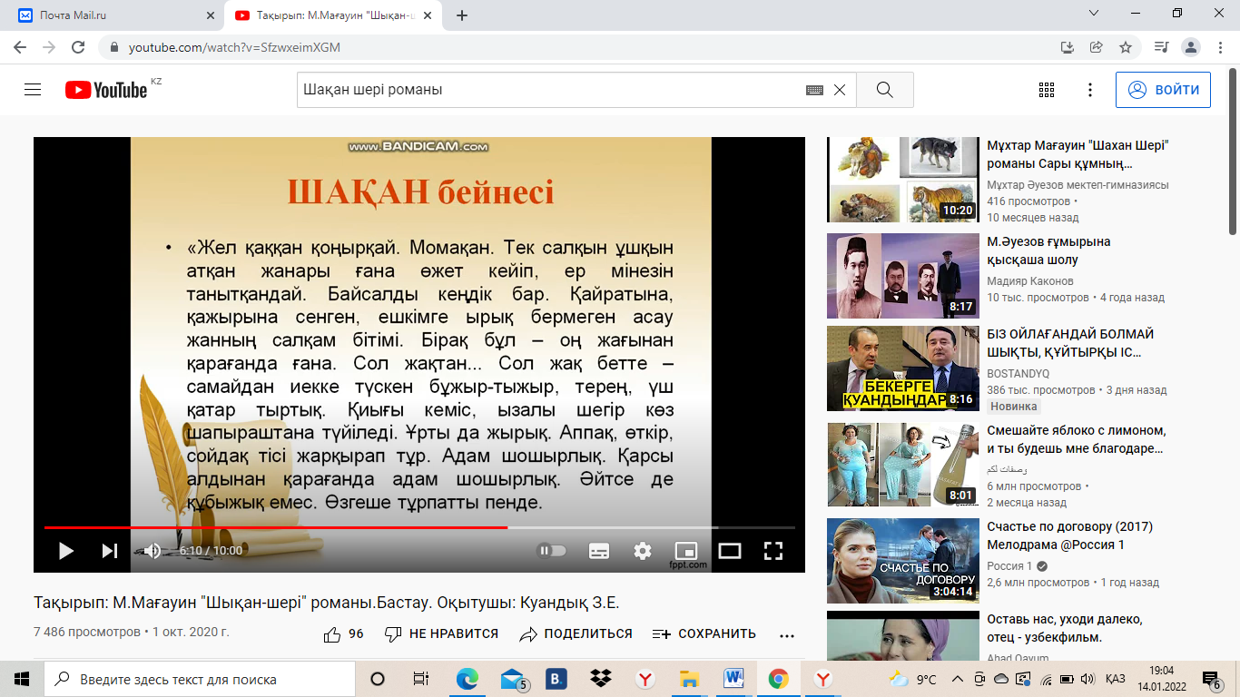Switch the ҚАЗ keyboard language
1240x697 pixels.
point(1116,679)
